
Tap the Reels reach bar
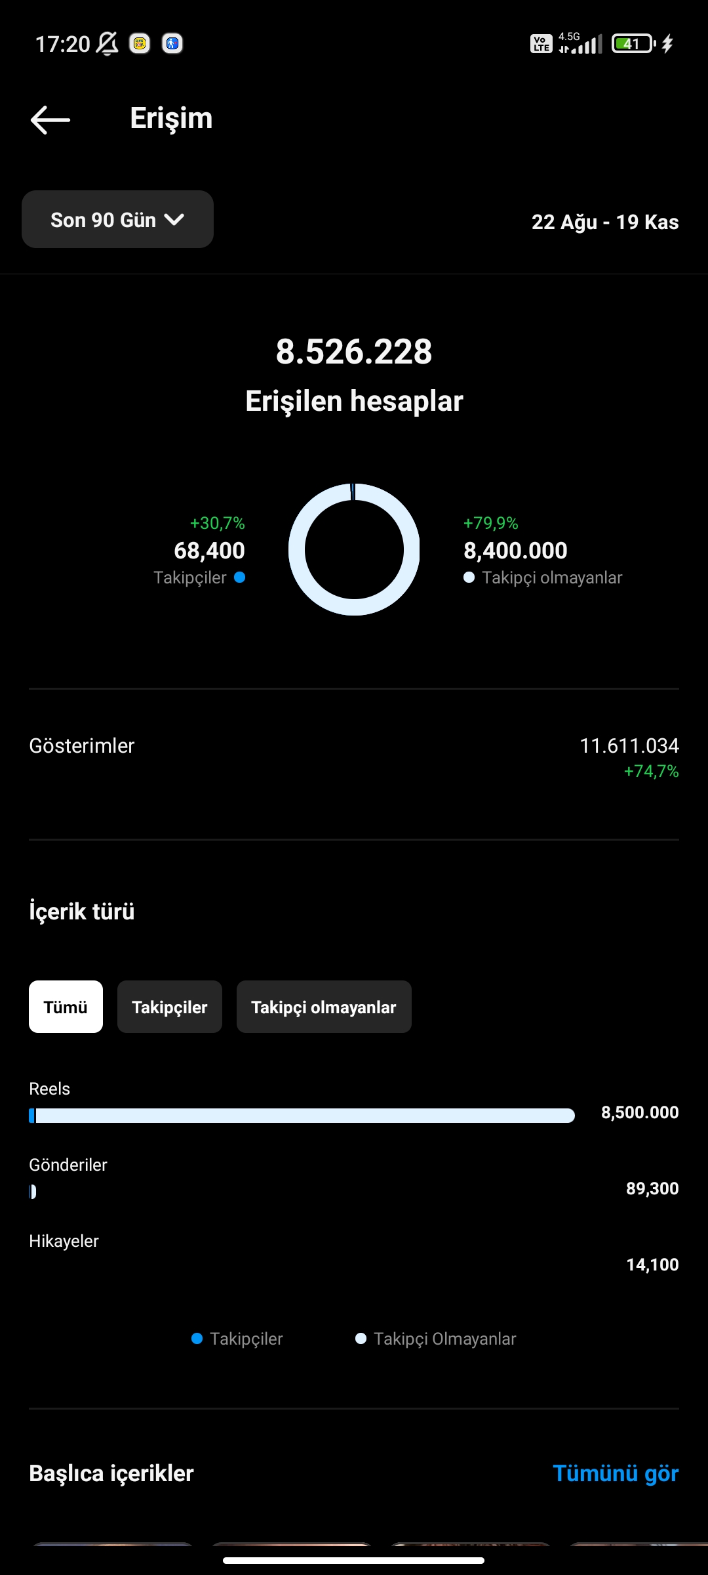302,1116
